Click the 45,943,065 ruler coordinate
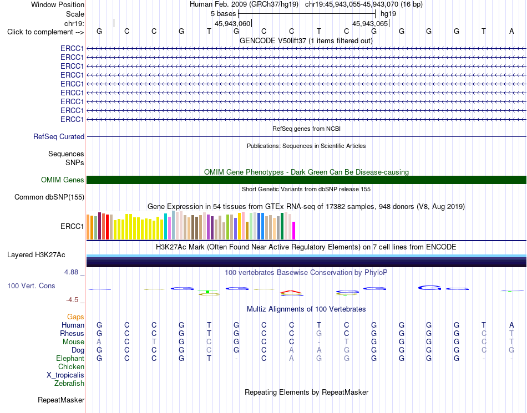The image size is (527, 413). coord(370,23)
